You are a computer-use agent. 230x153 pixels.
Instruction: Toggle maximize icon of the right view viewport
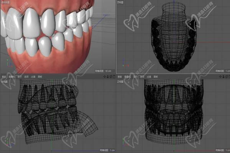tap(113, 76)
